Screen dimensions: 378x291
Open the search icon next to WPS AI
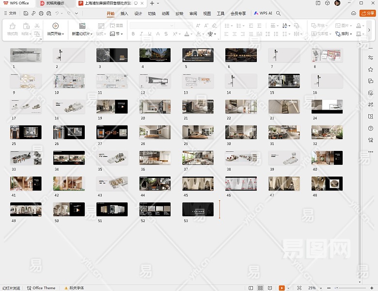tap(279, 13)
